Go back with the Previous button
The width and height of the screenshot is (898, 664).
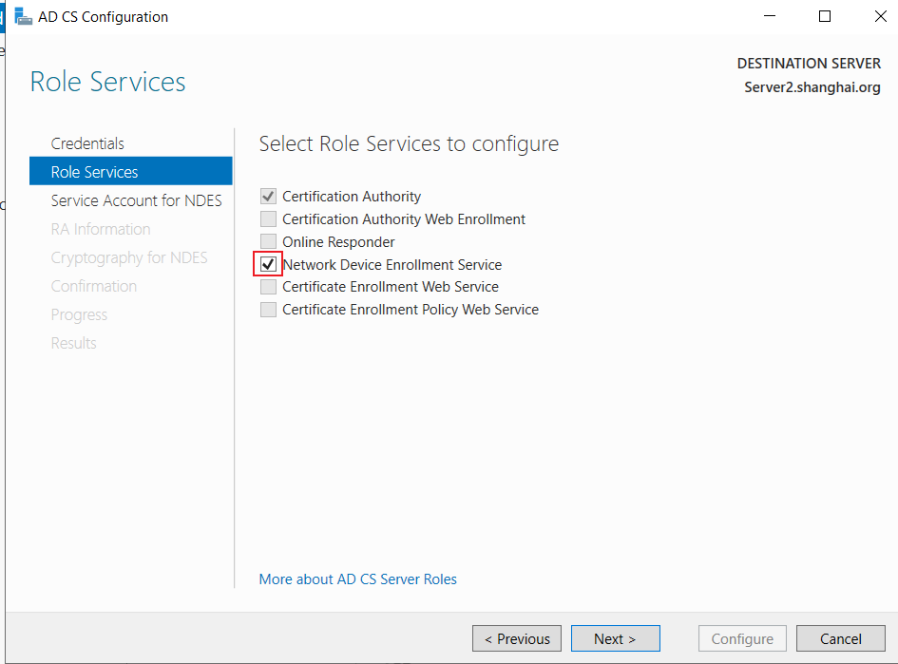(517, 638)
